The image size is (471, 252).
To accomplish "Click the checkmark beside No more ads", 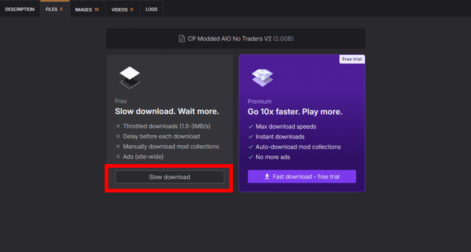I will click(x=251, y=157).
